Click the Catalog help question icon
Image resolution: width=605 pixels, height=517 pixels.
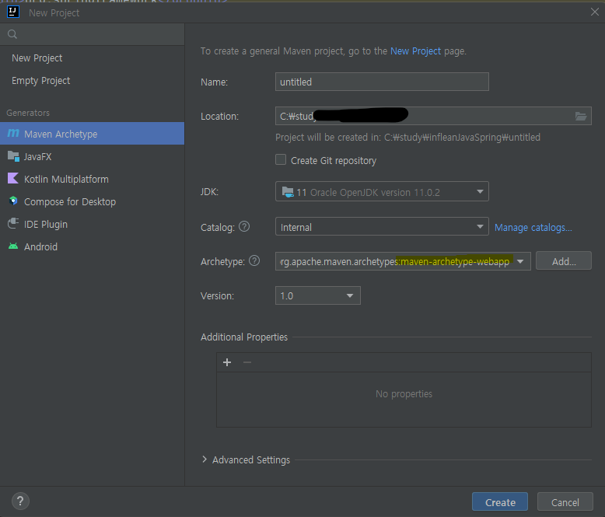point(244,226)
